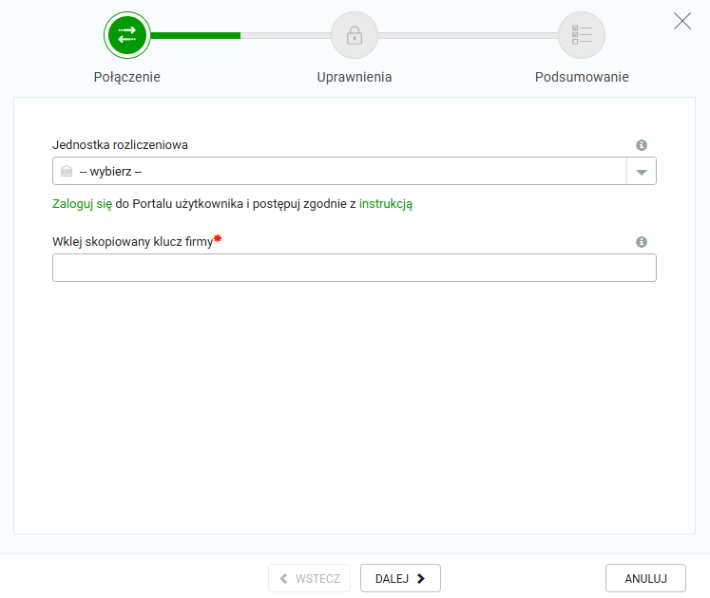Click the Uprawnienia padlock step icon
Viewport: 710px width, 598px height.
(354, 35)
